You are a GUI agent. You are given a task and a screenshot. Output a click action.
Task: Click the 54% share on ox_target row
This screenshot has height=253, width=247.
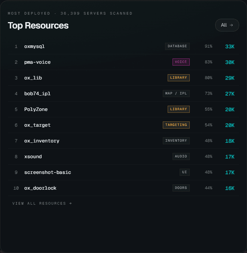point(208,125)
